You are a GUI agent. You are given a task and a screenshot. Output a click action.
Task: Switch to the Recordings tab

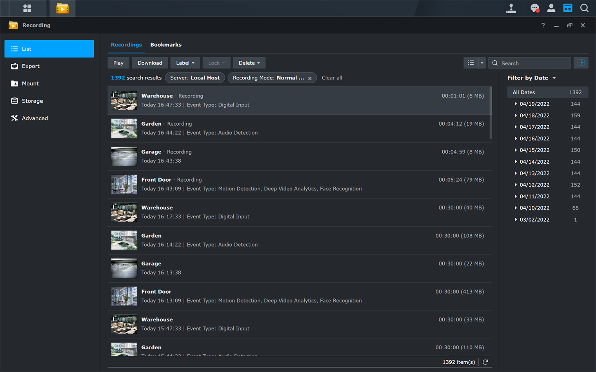pyautogui.click(x=126, y=45)
